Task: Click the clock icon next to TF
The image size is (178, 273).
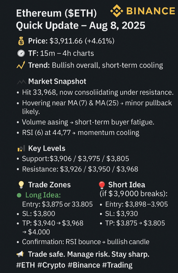Action: [x=21, y=53]
